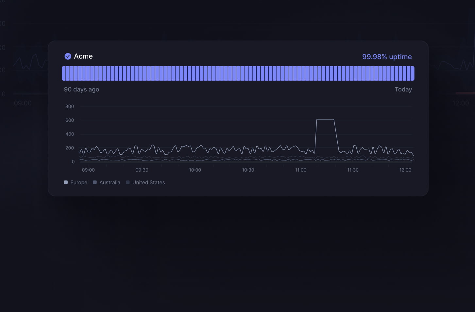Screen dimensions: 475x312
Task: Click the verified checkmark icon beside Acme
Action: coord(68,56)
